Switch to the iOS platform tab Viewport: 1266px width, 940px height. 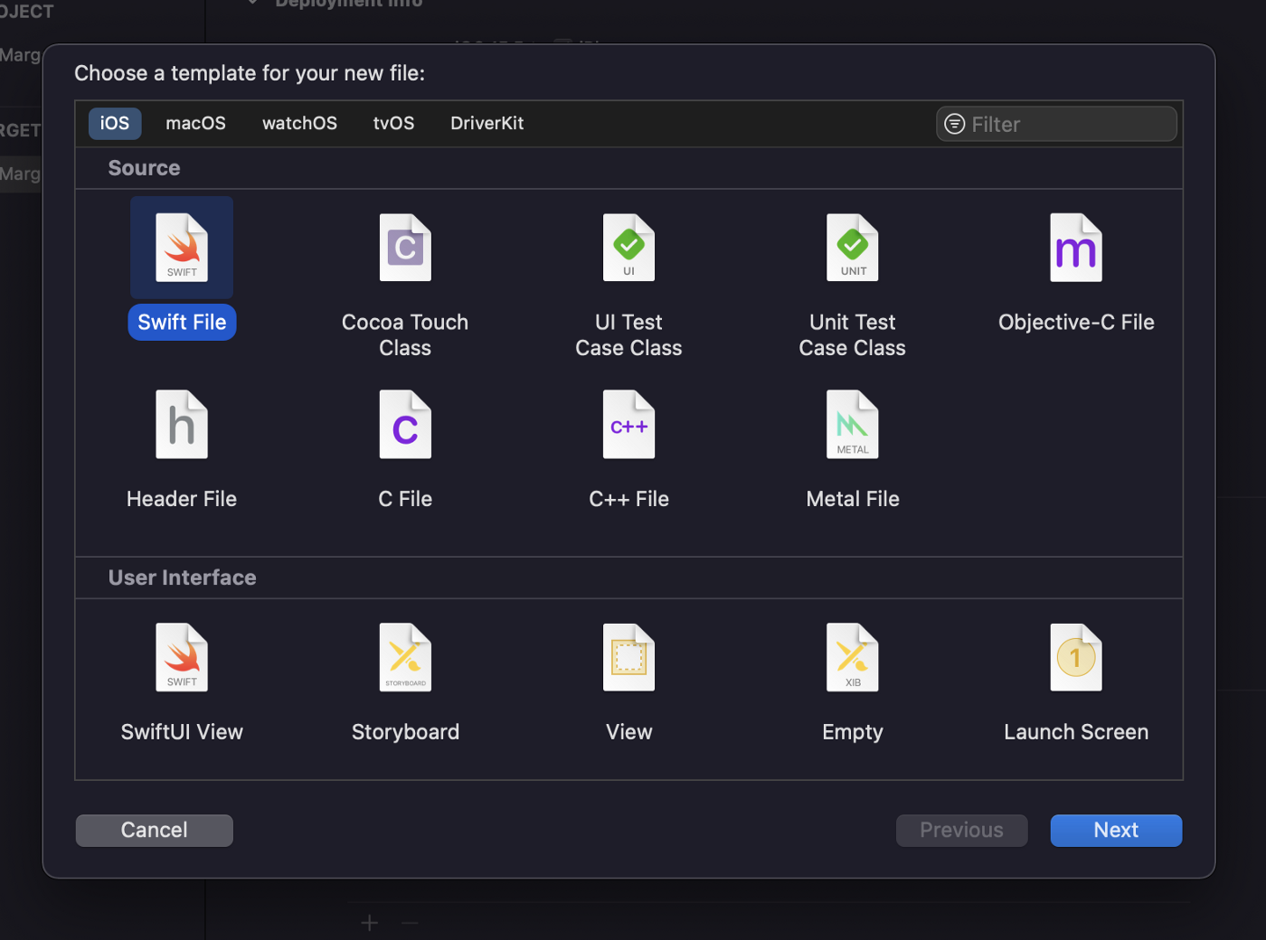click(x=115, y=123)
